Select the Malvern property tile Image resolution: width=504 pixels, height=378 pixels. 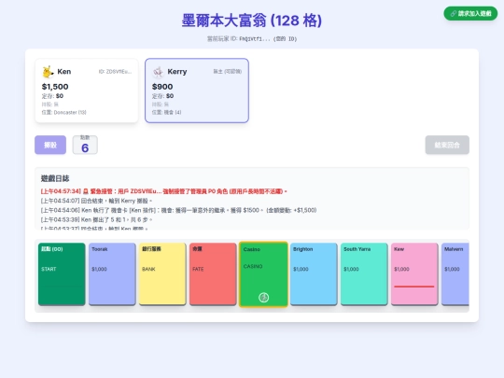455,273
